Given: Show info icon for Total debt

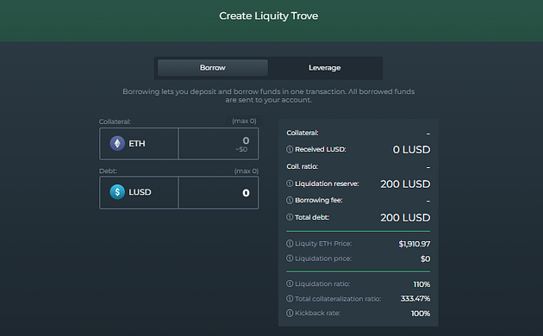Looking at the screenshot, I should point(290,217).
